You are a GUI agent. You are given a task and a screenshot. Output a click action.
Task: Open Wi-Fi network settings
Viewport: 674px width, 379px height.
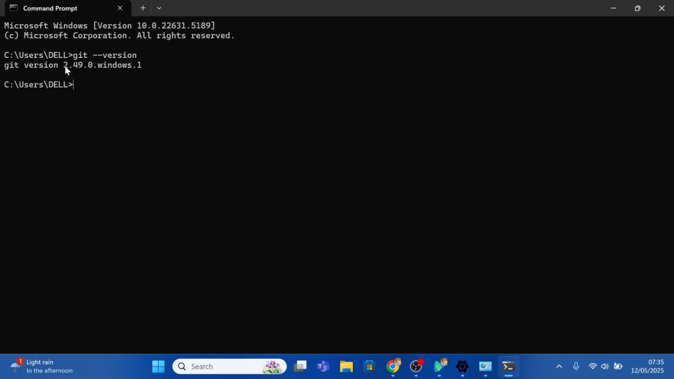pos(593,366)
